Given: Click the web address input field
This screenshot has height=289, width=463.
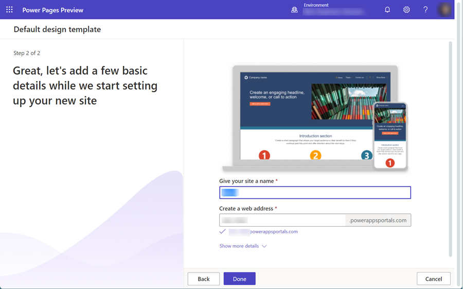Looking at the screenshot, I should pos(282,220).
